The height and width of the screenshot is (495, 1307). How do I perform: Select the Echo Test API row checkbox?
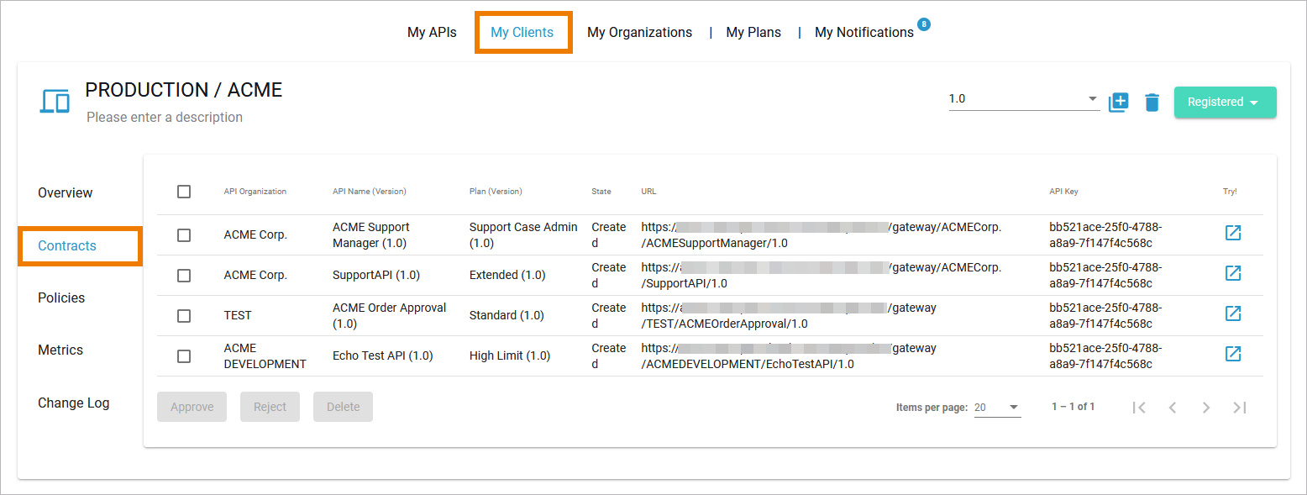(184, 356)
